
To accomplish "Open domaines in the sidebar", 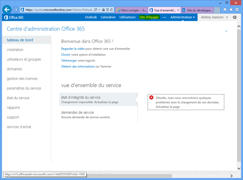I will 14,69.
